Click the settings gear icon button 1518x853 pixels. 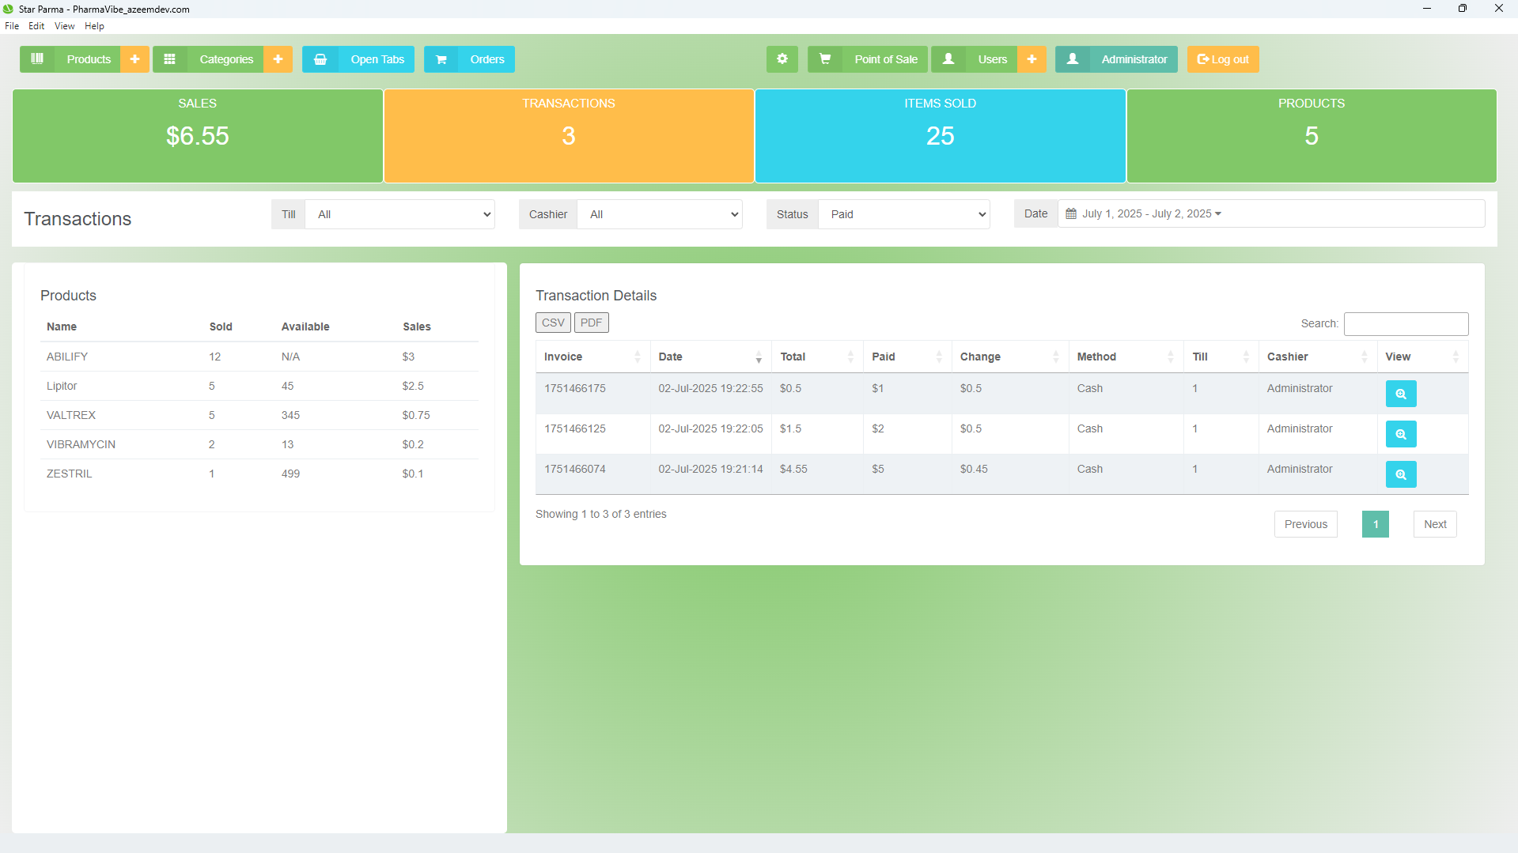782,59
